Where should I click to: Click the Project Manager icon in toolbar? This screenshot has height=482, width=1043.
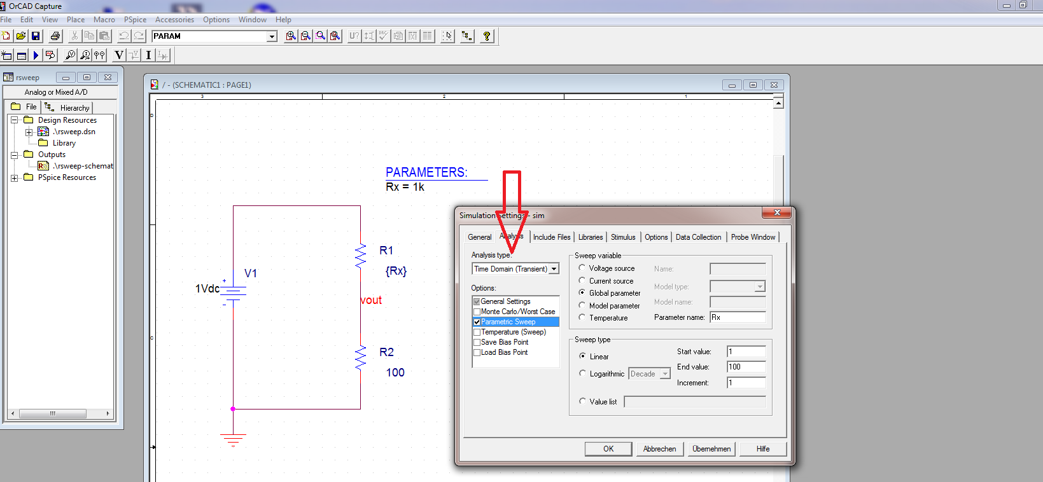point(467,36)
